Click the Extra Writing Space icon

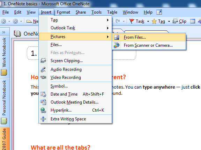[x=43, y=119]
